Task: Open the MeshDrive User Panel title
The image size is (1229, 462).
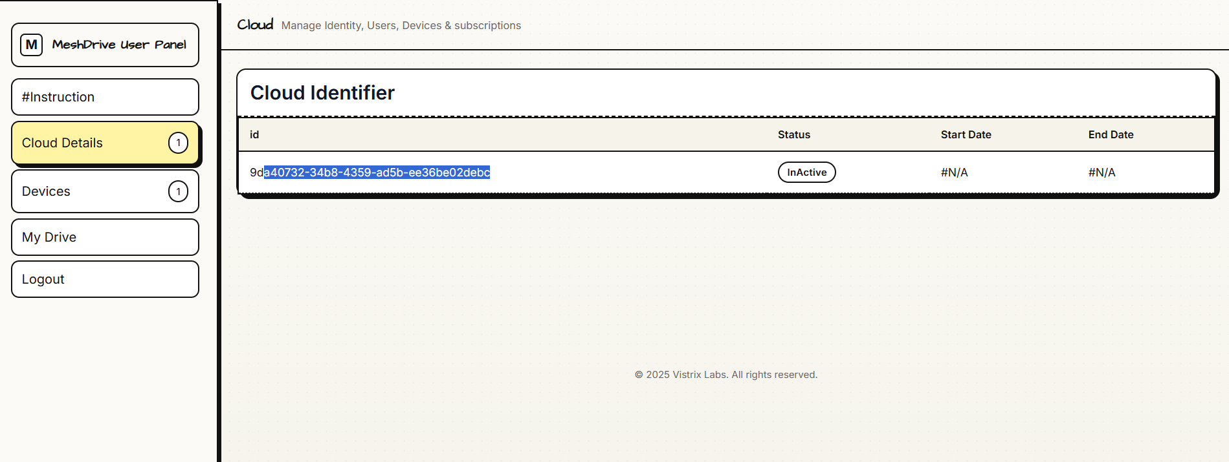Action: point(119,45)
